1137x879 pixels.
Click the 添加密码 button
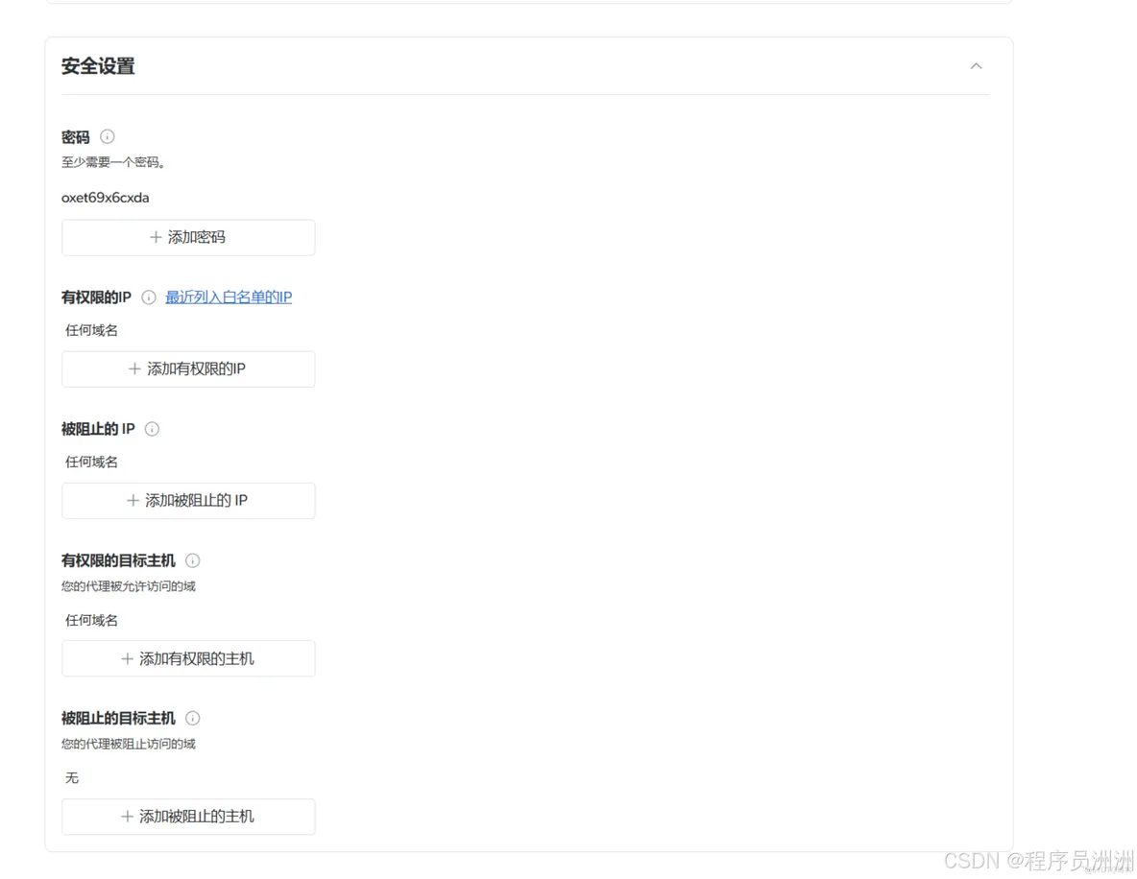(x=188, y=238)
